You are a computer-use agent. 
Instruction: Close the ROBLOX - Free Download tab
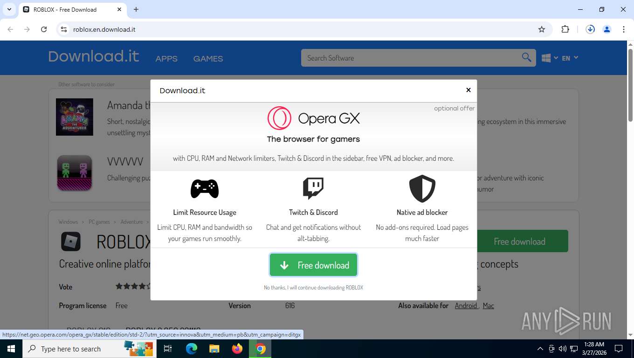pos(119,9)
